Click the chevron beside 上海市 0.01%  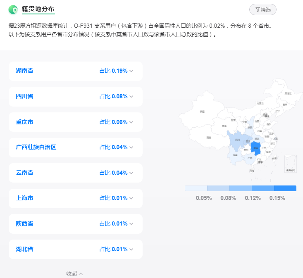131,199
